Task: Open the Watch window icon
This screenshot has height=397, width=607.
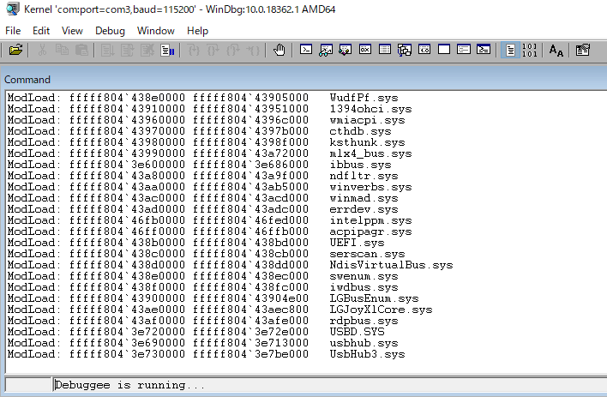Action: tap(326, 50)
